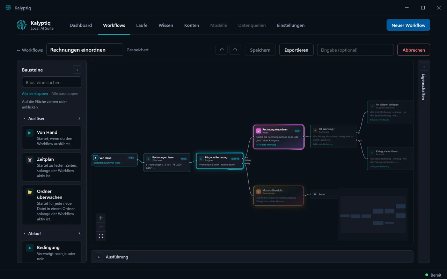Expand the Eigenschaften side panel
This screenshot has height=279, width=447.
point(424,67)
